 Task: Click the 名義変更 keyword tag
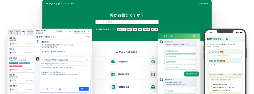coord(146,29)
